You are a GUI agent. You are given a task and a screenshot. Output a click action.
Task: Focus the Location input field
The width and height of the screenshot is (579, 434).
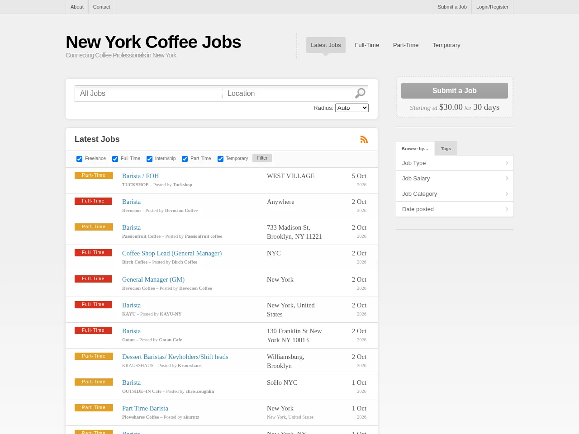pos(288,94)
